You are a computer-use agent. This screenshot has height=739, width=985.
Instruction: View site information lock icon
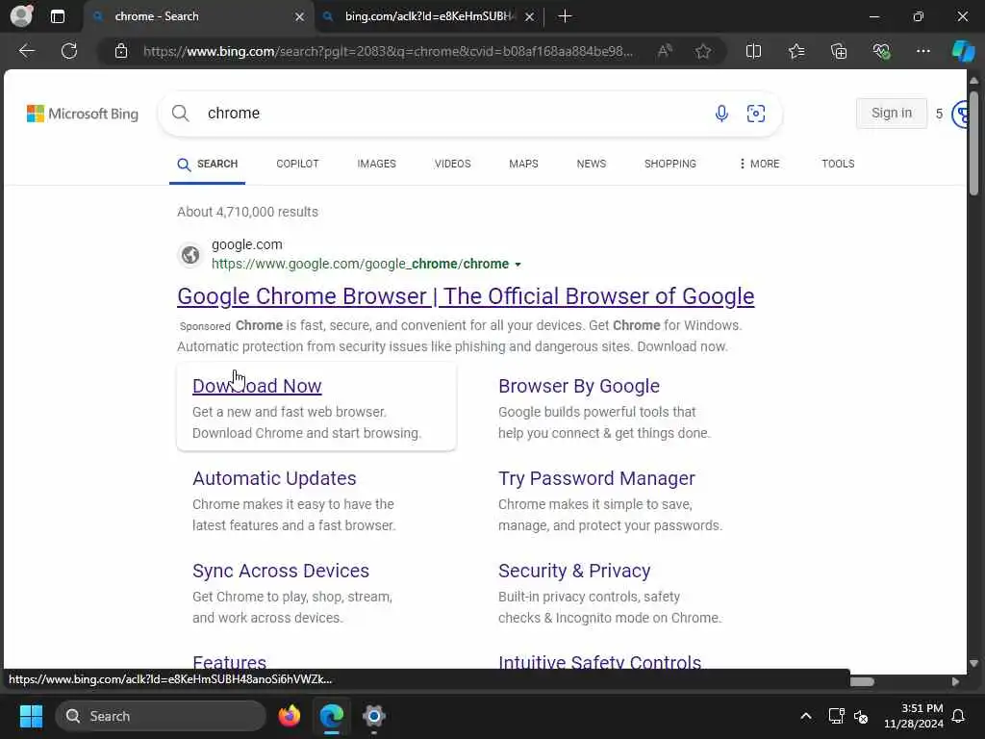[121, 51]
